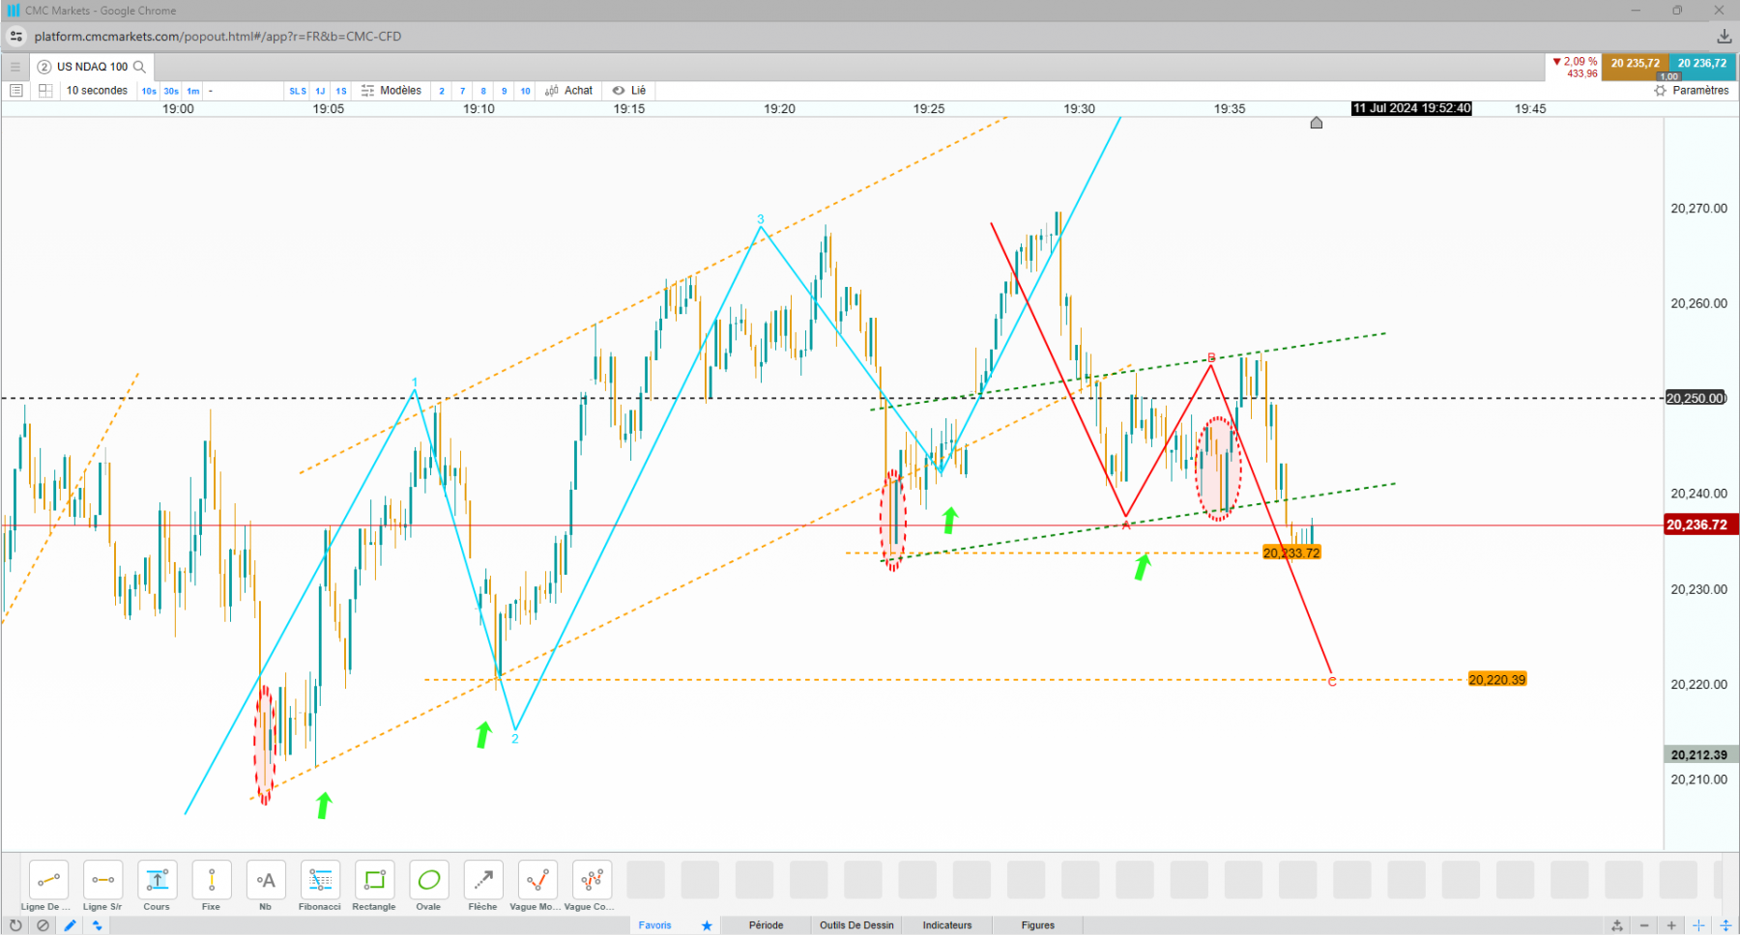This screenshot has height=935, width=1740.
Task: Open the Achat price type dropdown
Action: [x=569, y=91]
